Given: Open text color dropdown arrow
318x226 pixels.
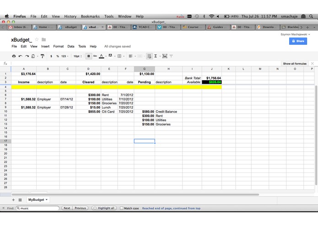Looking at the screenshot, I should 106,56.
